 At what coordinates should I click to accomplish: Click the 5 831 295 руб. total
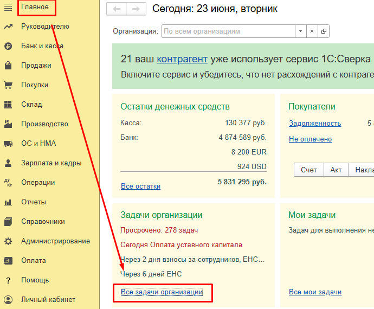pos(242,182)
